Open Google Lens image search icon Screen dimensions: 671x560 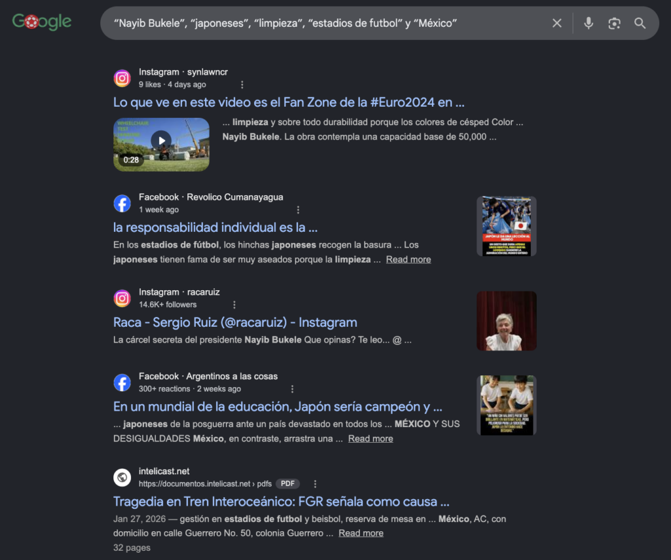click(x=614, y=23)
